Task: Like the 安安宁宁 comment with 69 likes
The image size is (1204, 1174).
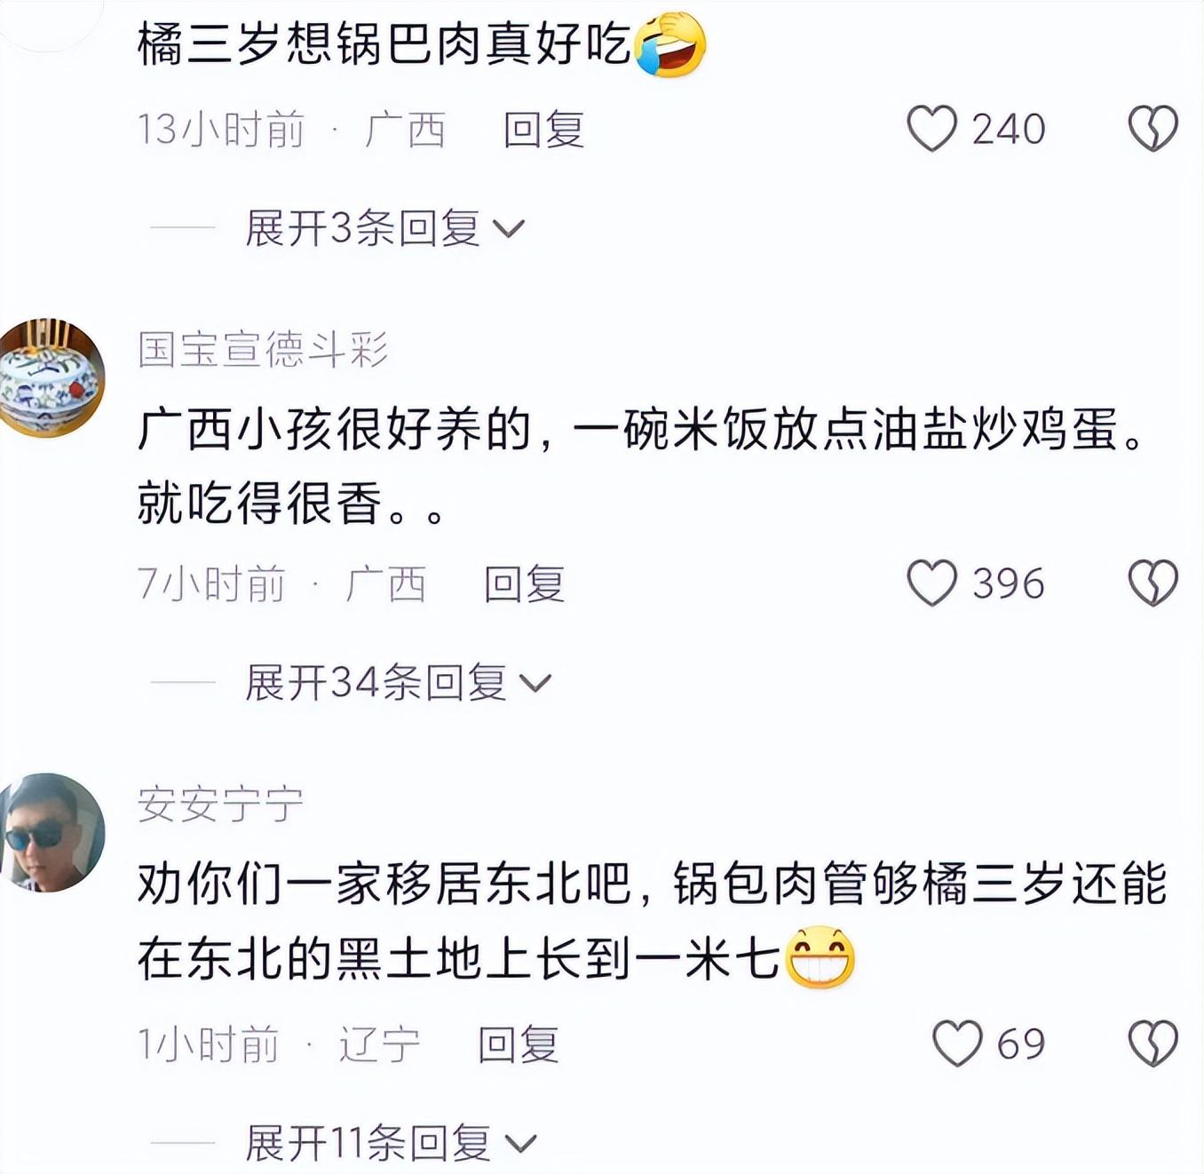Action: pyautogui.click(x=958, y=1043)
